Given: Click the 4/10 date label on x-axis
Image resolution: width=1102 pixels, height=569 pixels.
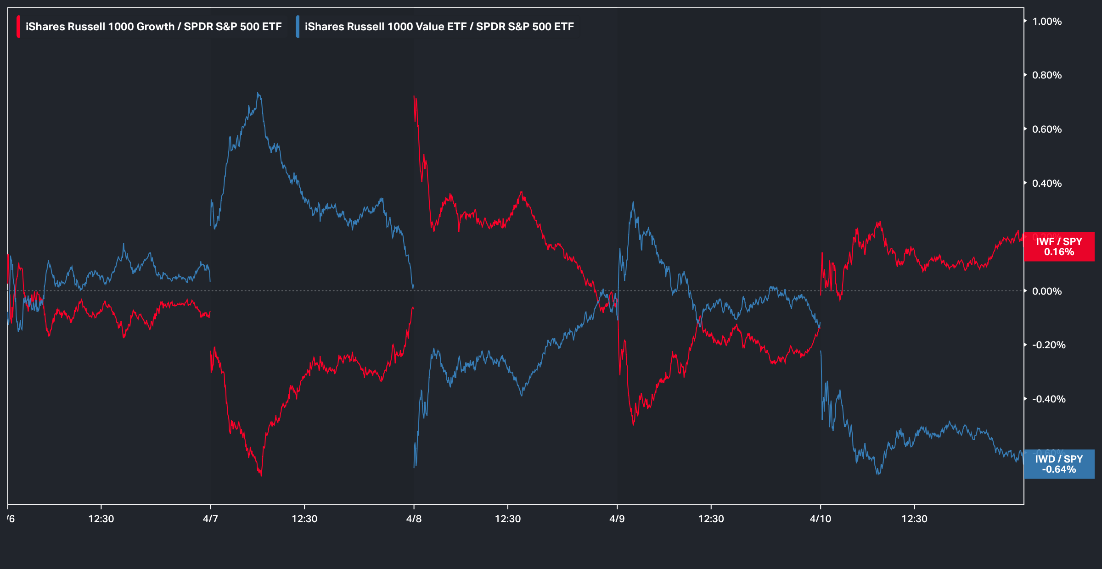Looking at the screenshot, I should coord(820,519).
